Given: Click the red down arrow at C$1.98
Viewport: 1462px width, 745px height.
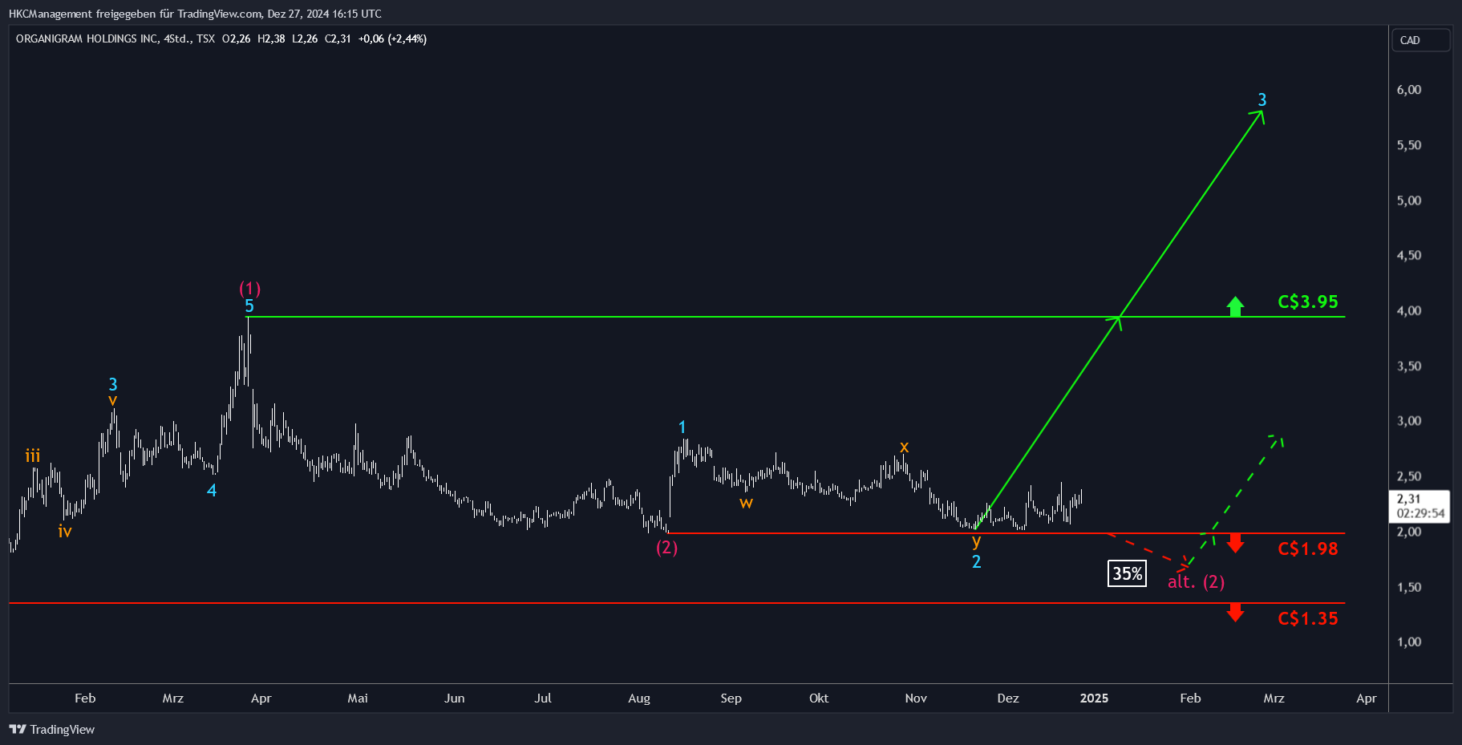Looking at the screenshot, I should tap(1235, 543).
